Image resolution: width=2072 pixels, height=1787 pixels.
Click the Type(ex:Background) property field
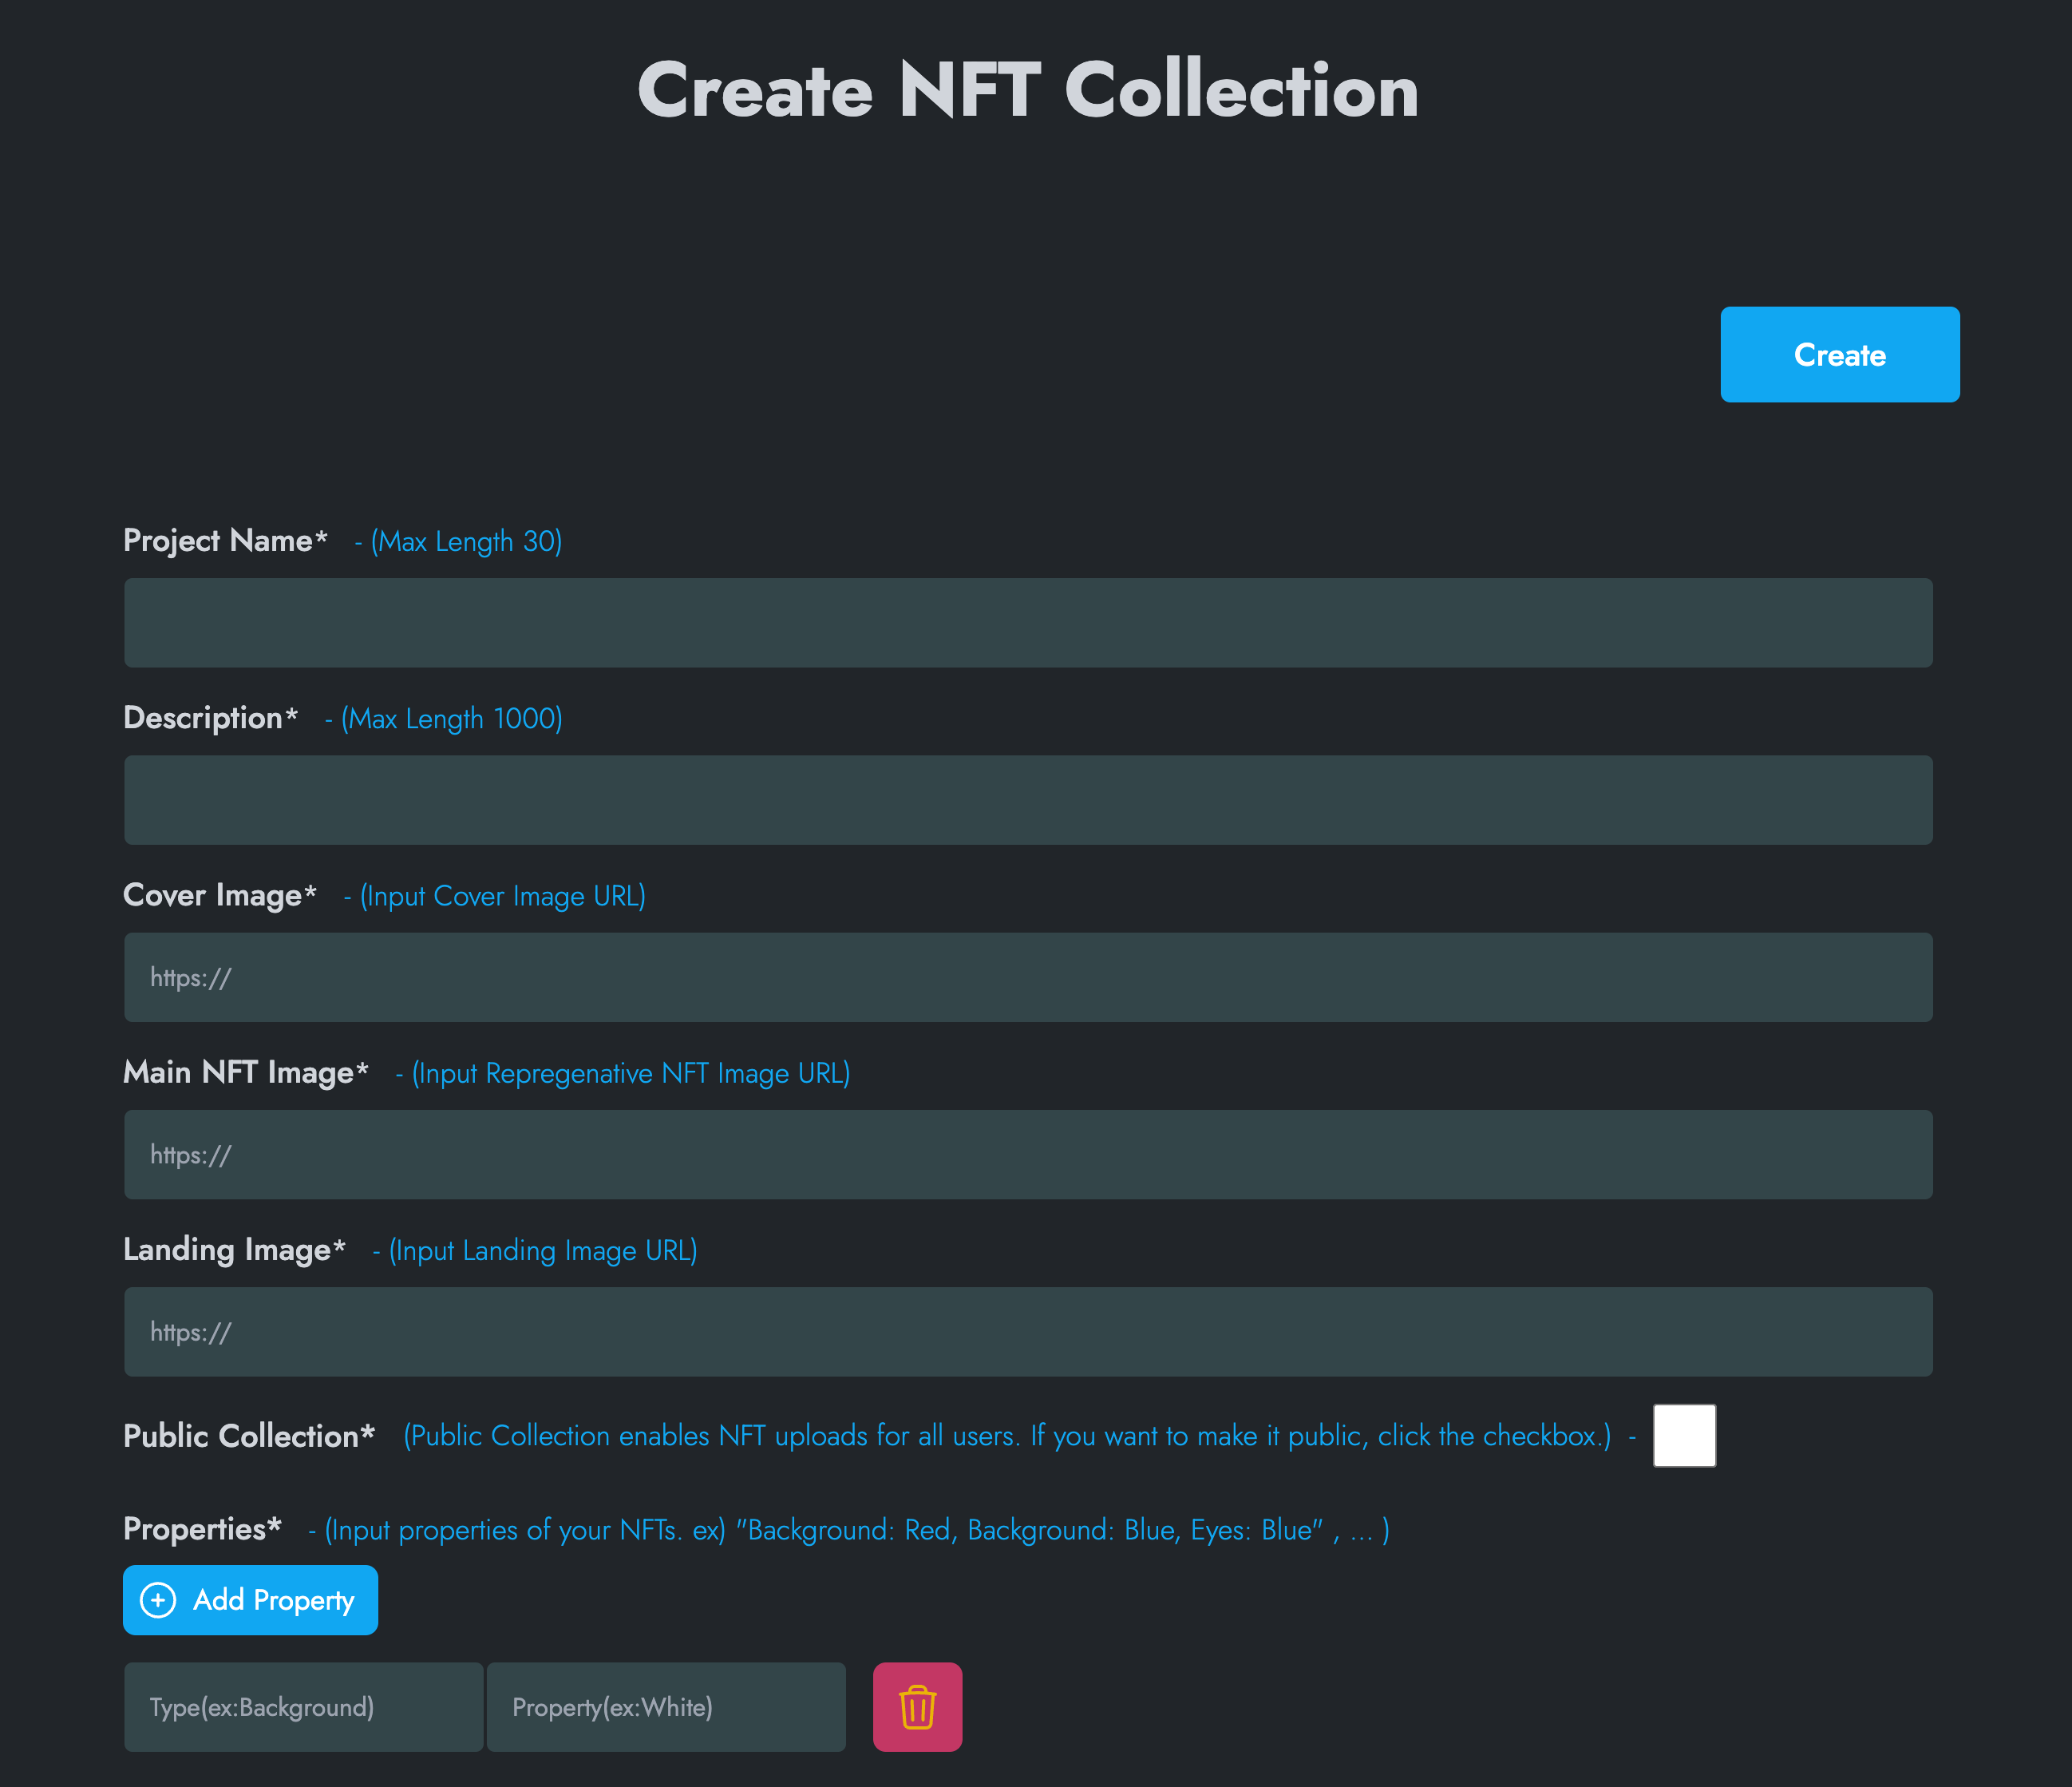(x=303, y=1707)
